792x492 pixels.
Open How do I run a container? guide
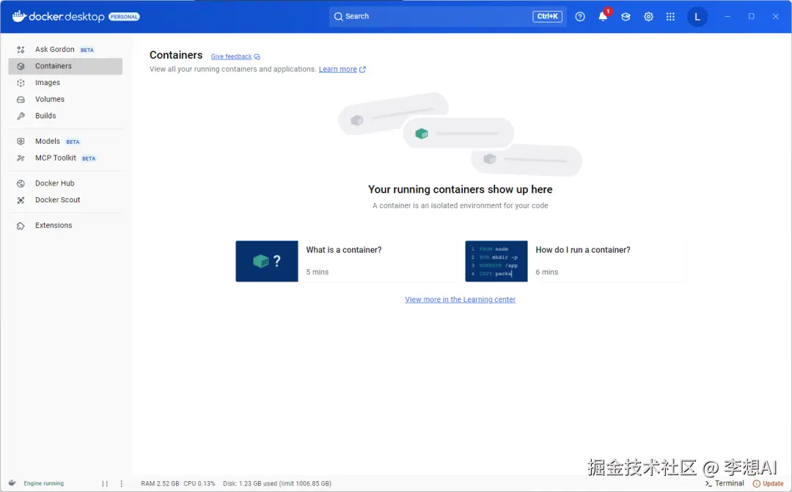click(x=583, y=250)
